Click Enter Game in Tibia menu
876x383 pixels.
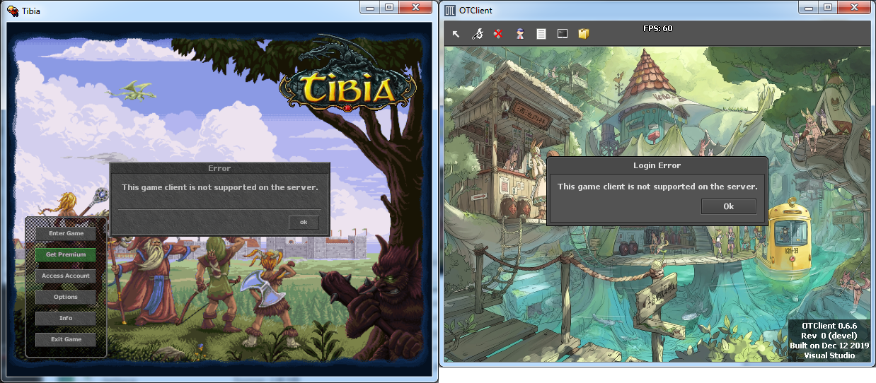tap(66, 233)
